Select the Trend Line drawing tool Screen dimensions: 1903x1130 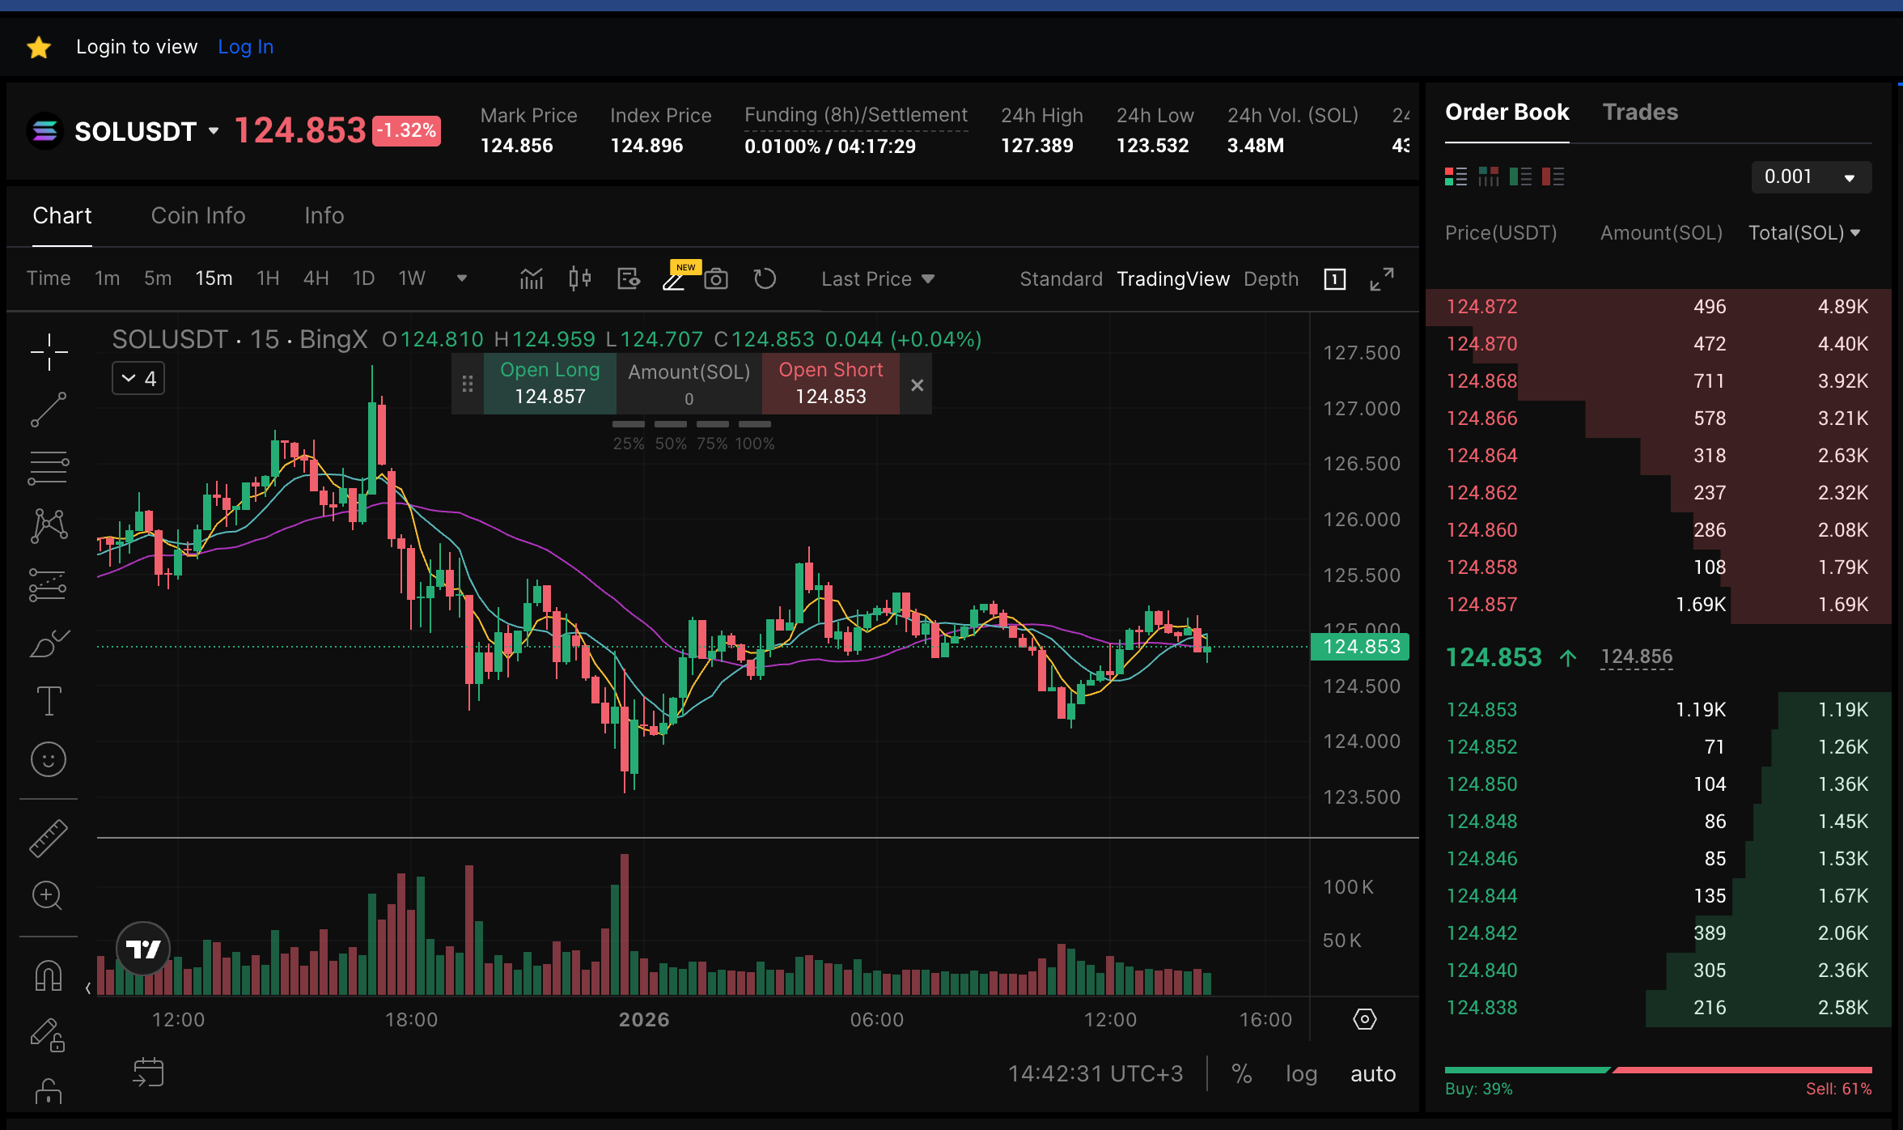[49, 409]
